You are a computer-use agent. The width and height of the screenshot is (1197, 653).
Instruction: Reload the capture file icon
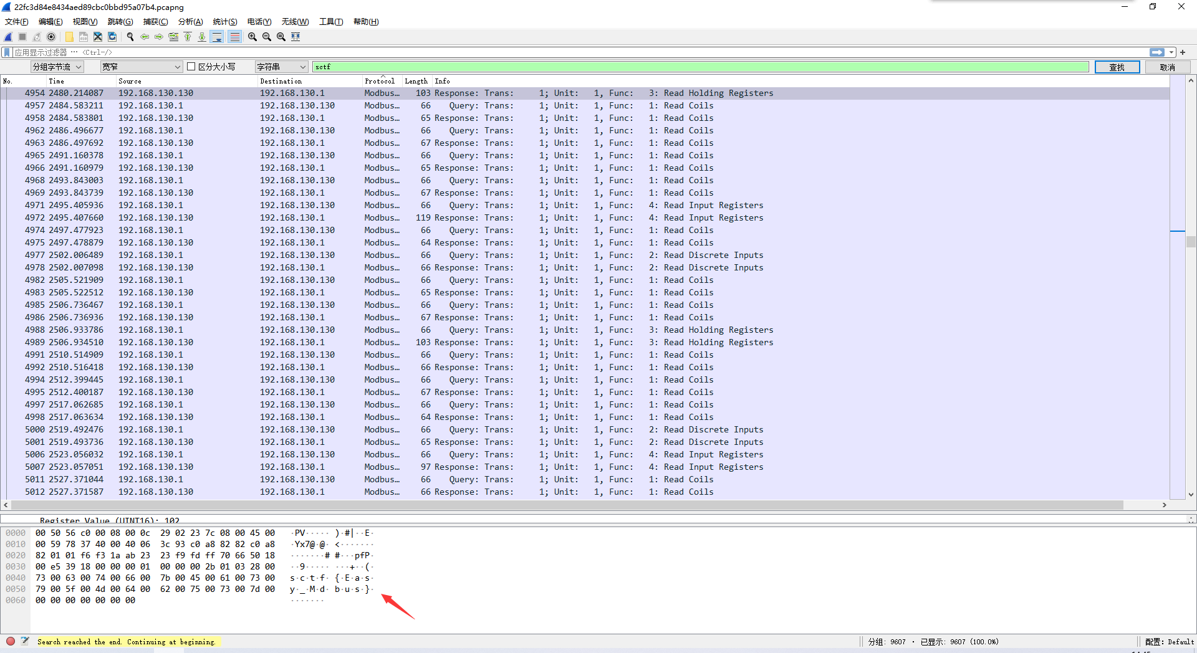click(112, 37)
